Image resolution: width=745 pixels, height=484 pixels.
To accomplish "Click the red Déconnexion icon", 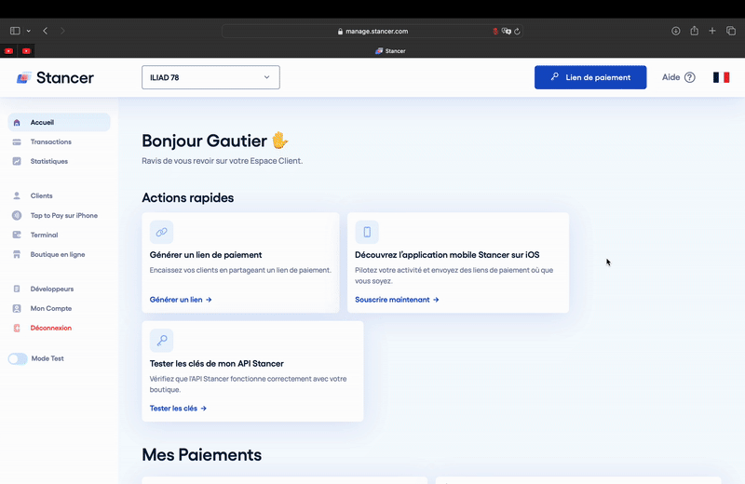I will 17,328.
